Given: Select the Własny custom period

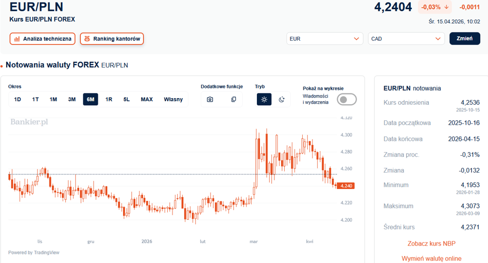Looking at the screenshot, I should (x=173, y=99).
